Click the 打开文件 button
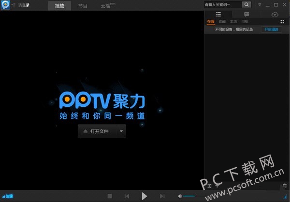Screen dimensions: 290x202 (97, 131)
